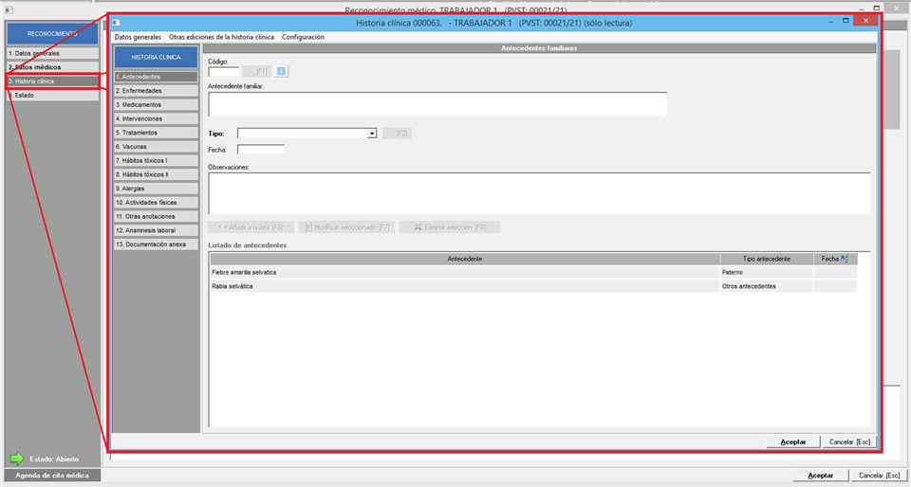Click inside the Código input field

coord(224,71)
